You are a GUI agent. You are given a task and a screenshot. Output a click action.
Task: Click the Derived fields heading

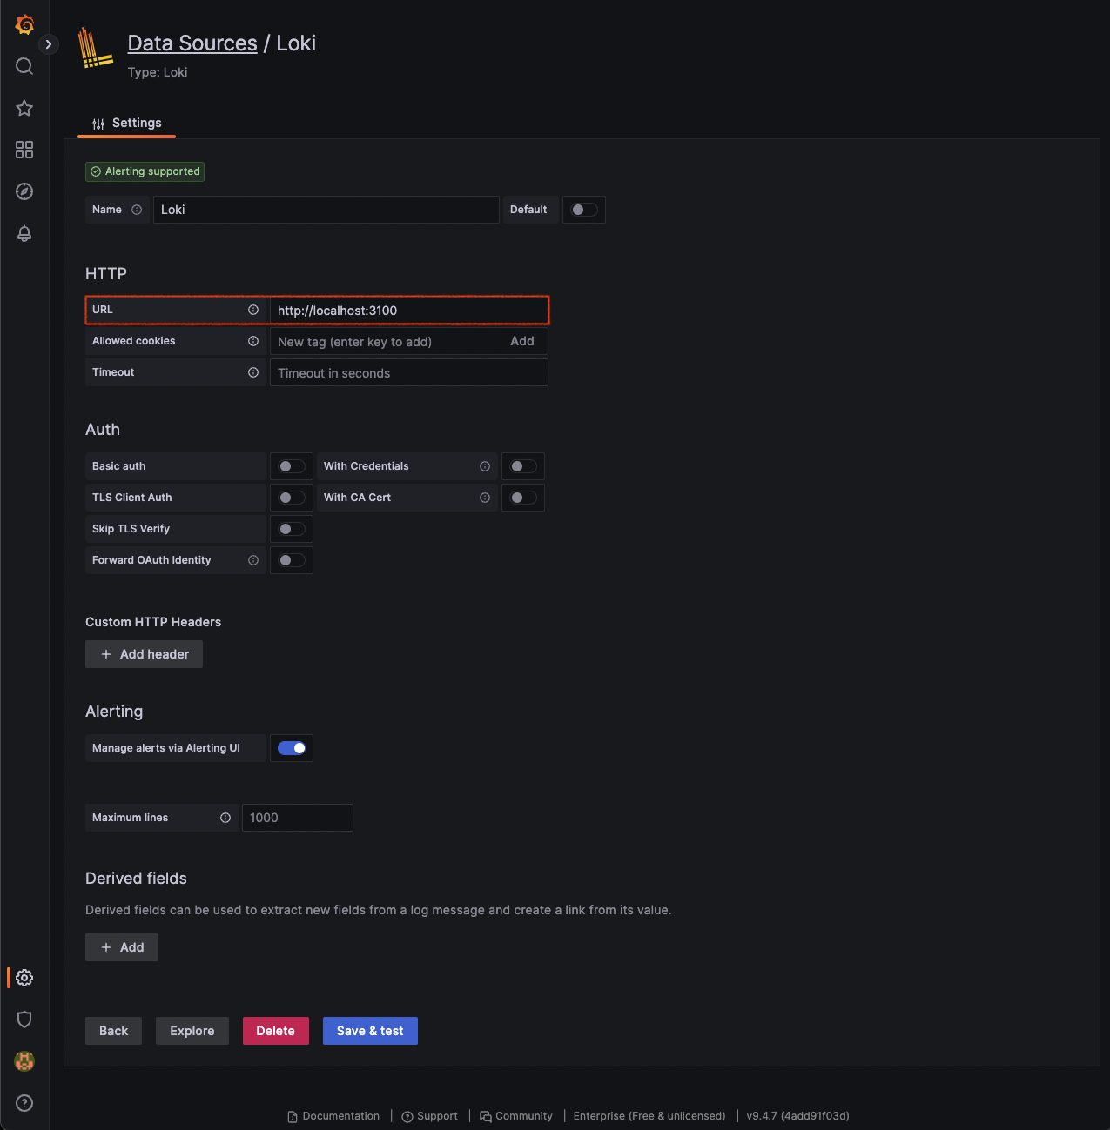136,879
